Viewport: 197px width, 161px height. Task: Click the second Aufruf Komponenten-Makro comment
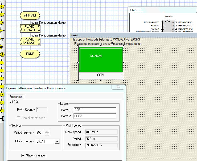pos(48,35)
